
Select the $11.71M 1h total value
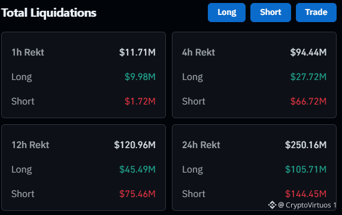pyautogui.click(x=137, y=53)
